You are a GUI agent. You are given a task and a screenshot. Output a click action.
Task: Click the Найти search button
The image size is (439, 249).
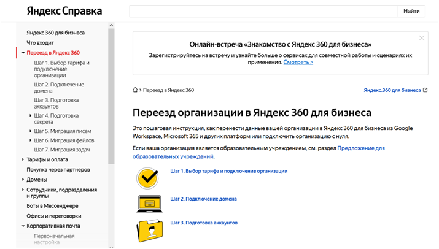411,11
